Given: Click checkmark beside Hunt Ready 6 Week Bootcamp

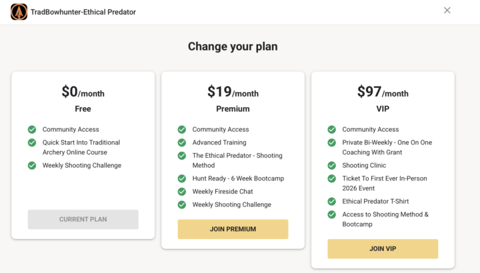Looking at the screenshot, I should (x=182, y=178).
